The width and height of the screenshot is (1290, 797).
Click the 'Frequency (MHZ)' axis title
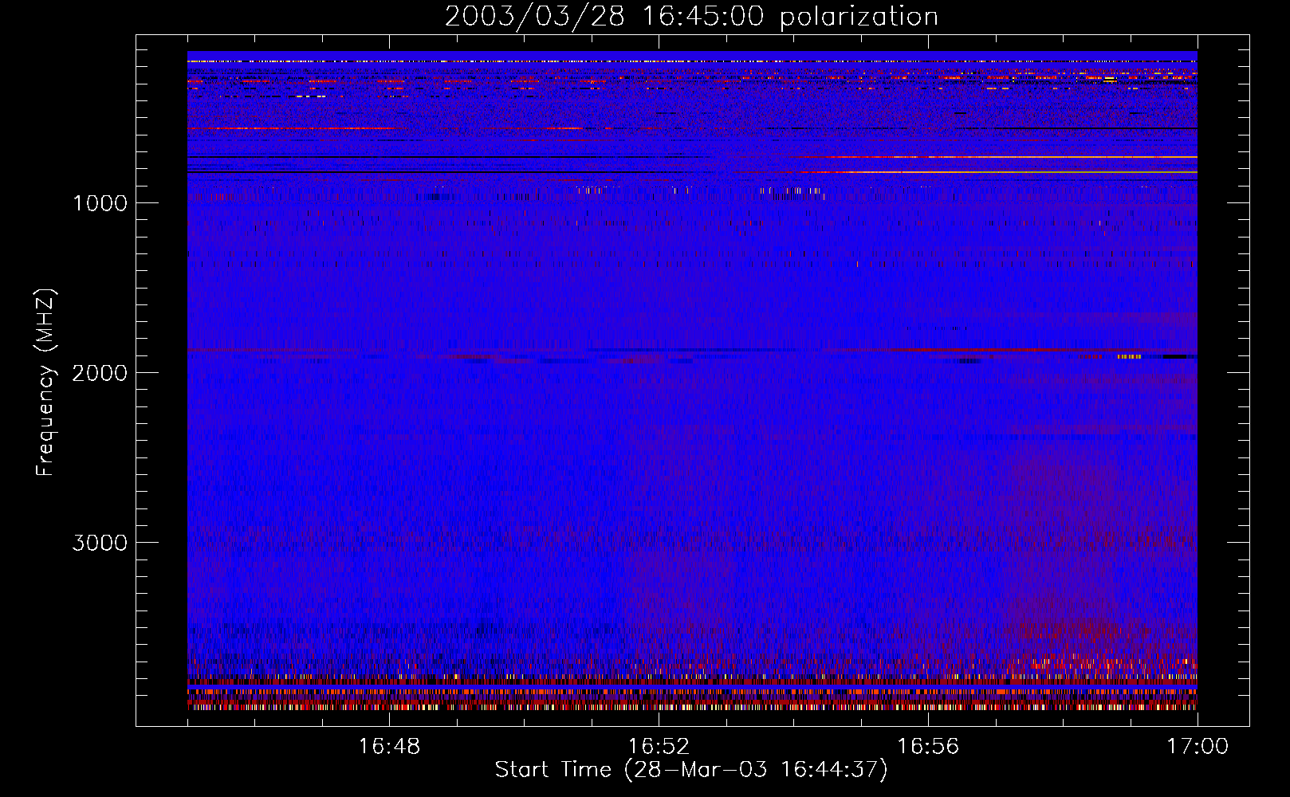click(45, 383)
